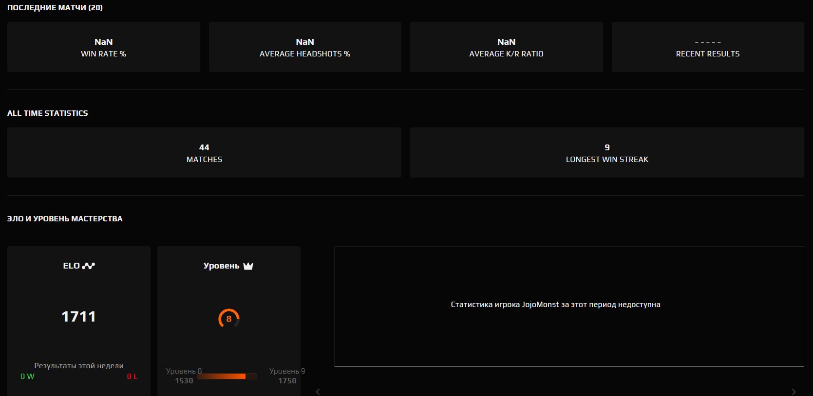Click the Уровень 9 threshold 1750 label

pyautogui.click(x=287, y=376)
